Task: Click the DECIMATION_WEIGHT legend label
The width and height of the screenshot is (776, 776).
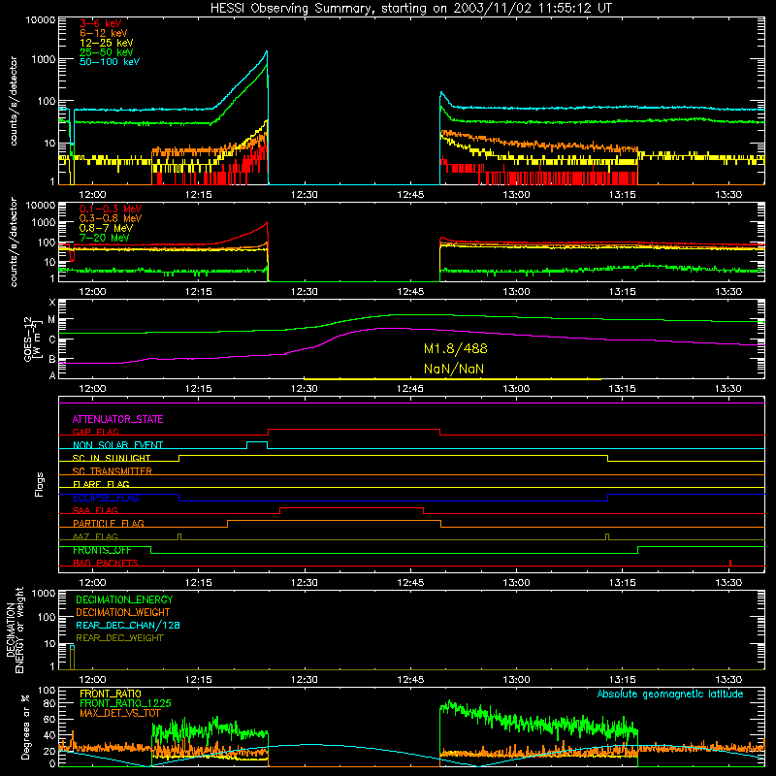Action: pos(123,612)
